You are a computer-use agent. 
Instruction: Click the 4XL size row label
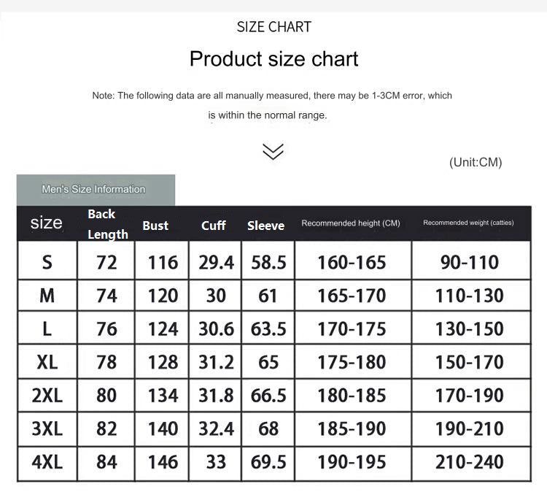point(47,462)
